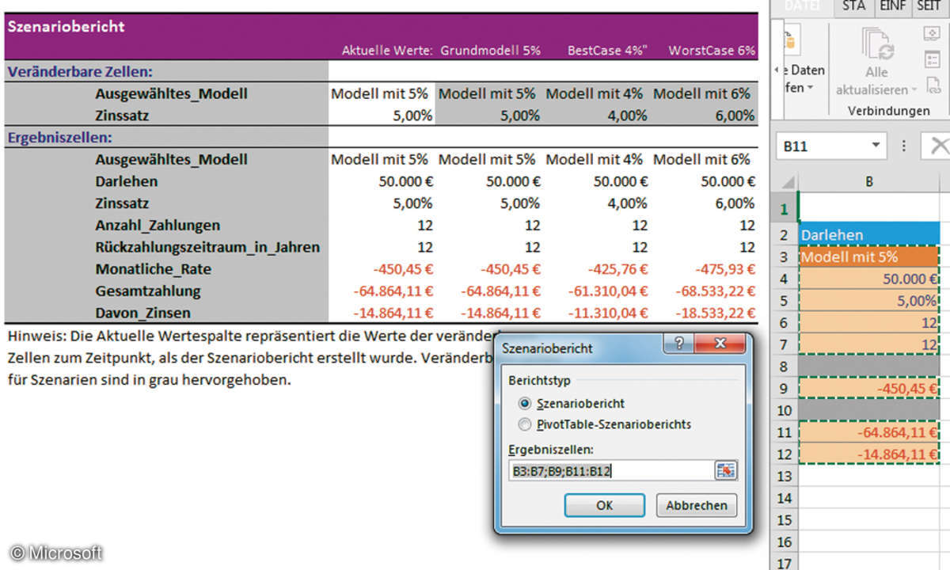950x570 pixels.
Task: Click the Eigenschaften properties icon in ribbon
Action: pyautogui.click(x=932, y=59)
